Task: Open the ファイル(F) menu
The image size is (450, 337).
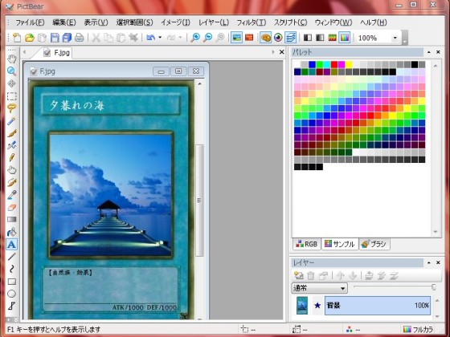Action: tap(30, 22)
